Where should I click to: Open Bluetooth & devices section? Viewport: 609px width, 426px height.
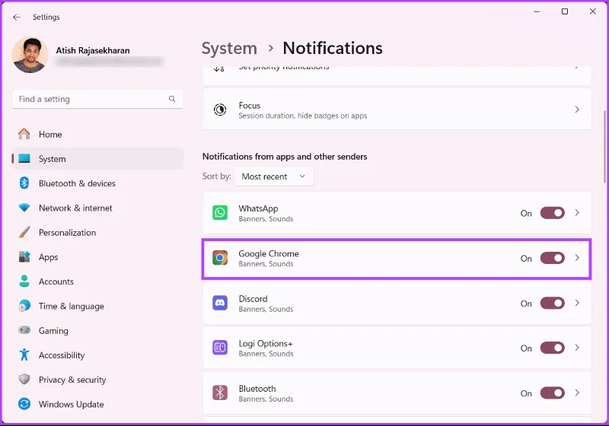coord(97,183)
